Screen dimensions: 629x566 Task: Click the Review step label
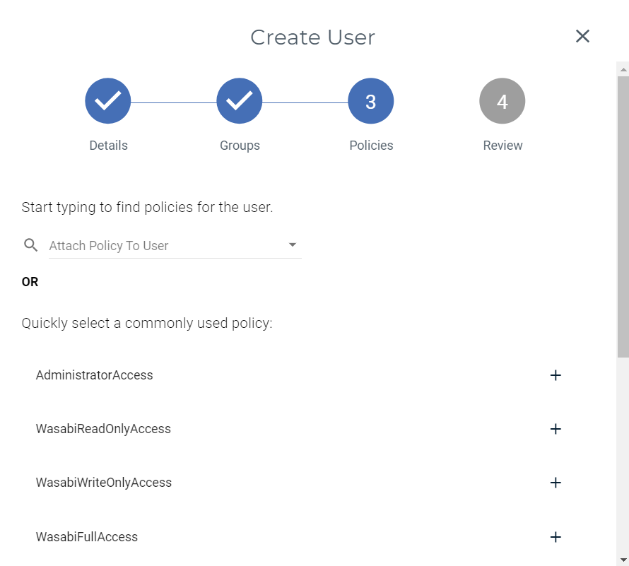(x=502, y=146)
